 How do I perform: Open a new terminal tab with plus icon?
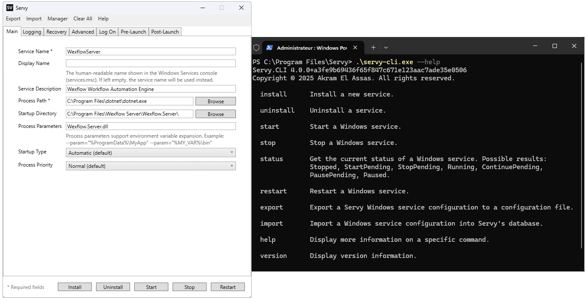point(373,48)
